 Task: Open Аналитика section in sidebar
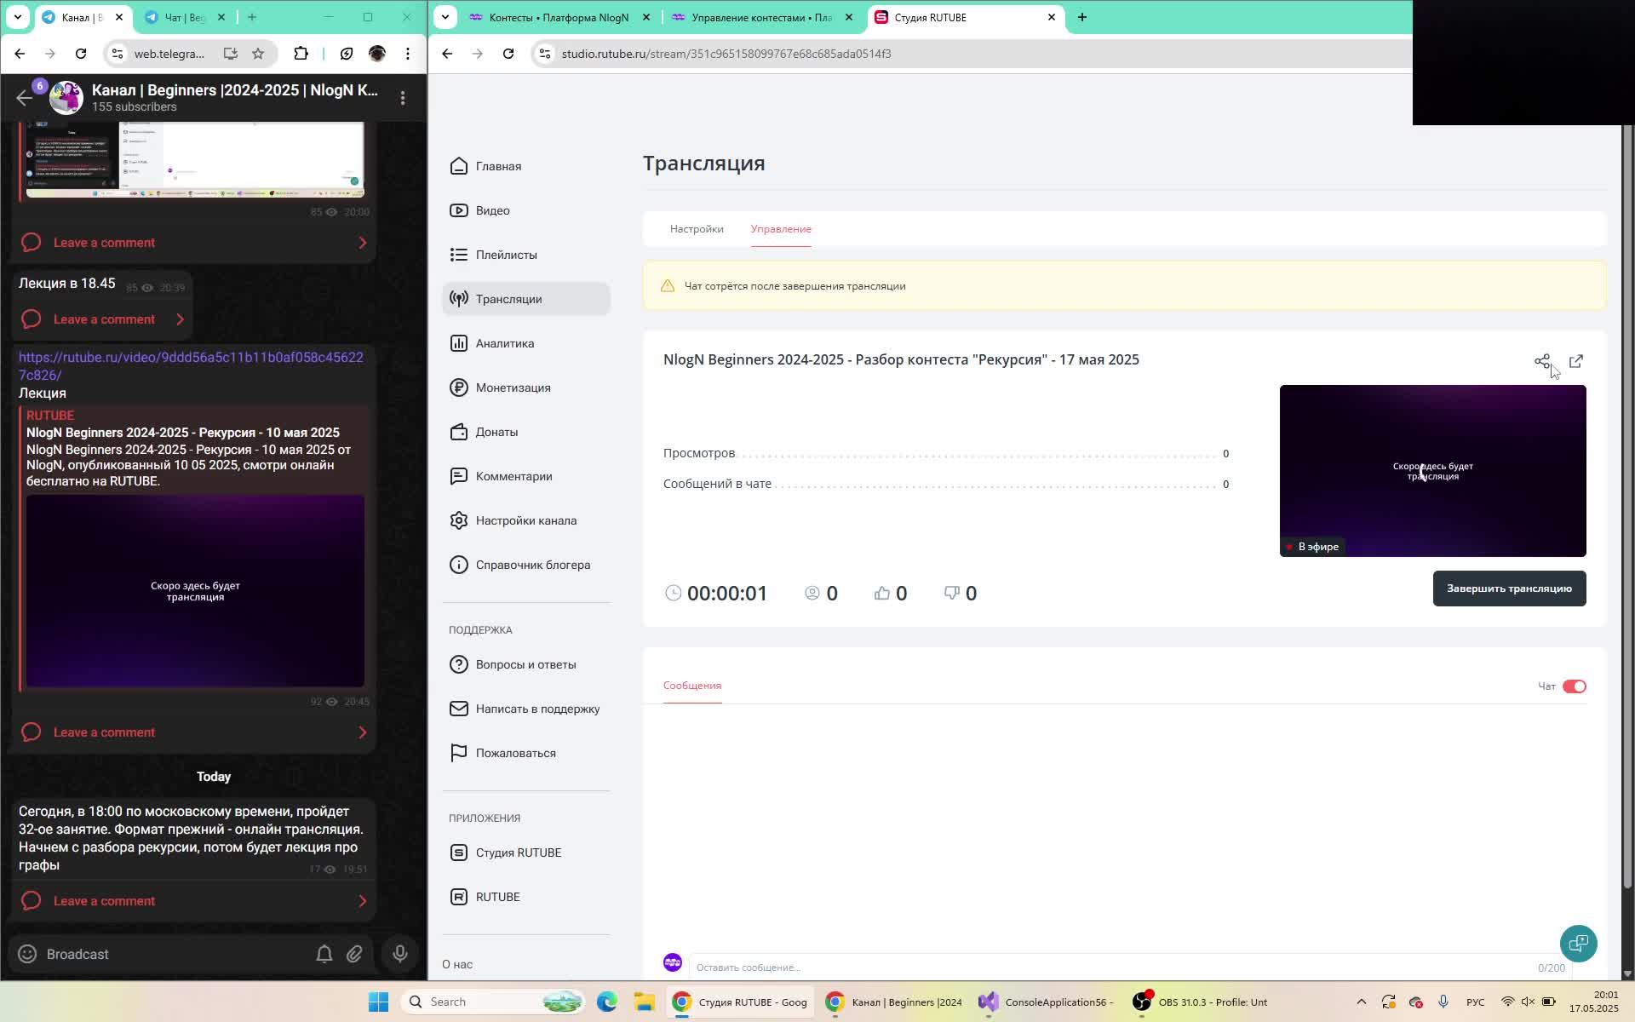click(492, 343)
